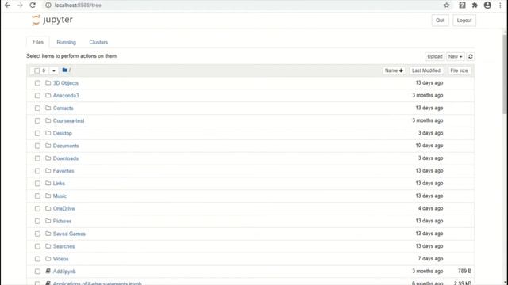The height and width of the screenshot is (285, 508).
Task: Tick the Saved Games checkbox
Action: (x=37, y=234)
